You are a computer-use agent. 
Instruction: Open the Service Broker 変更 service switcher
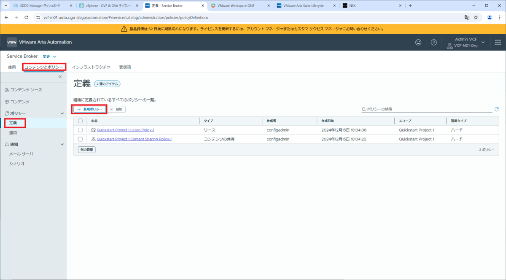click(49, 57)
